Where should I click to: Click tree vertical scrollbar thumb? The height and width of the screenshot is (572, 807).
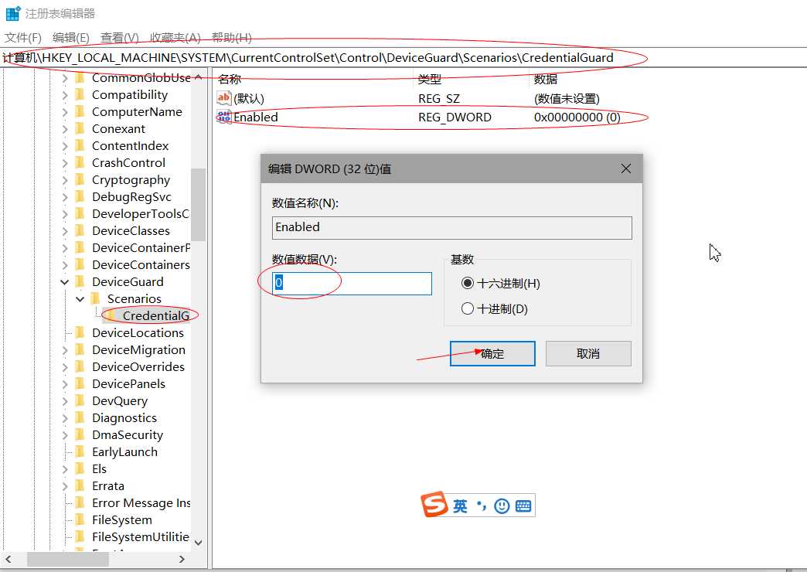(x=198, y=204)
